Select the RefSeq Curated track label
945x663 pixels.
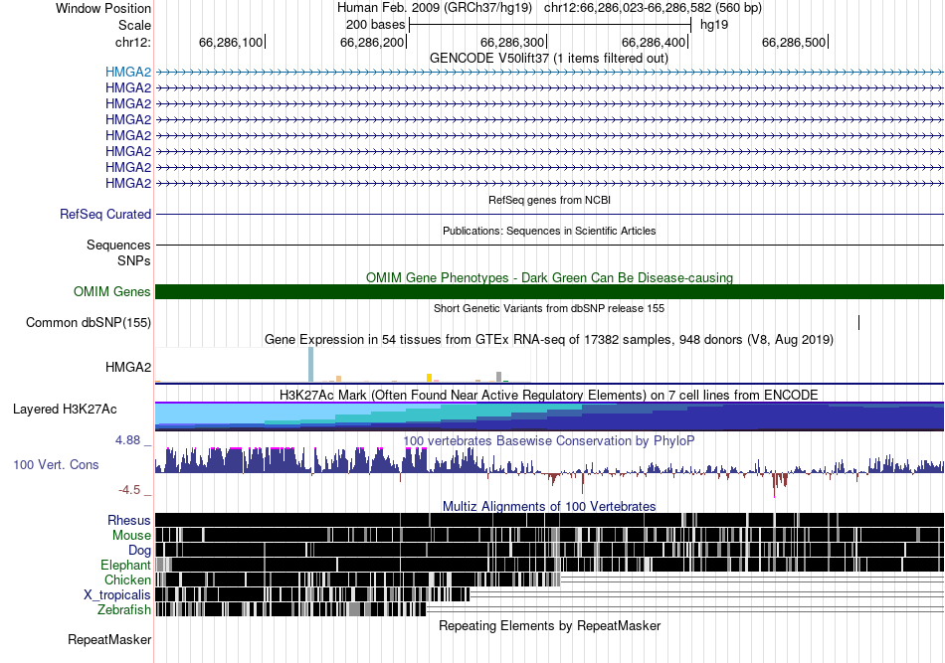[105, 215]
